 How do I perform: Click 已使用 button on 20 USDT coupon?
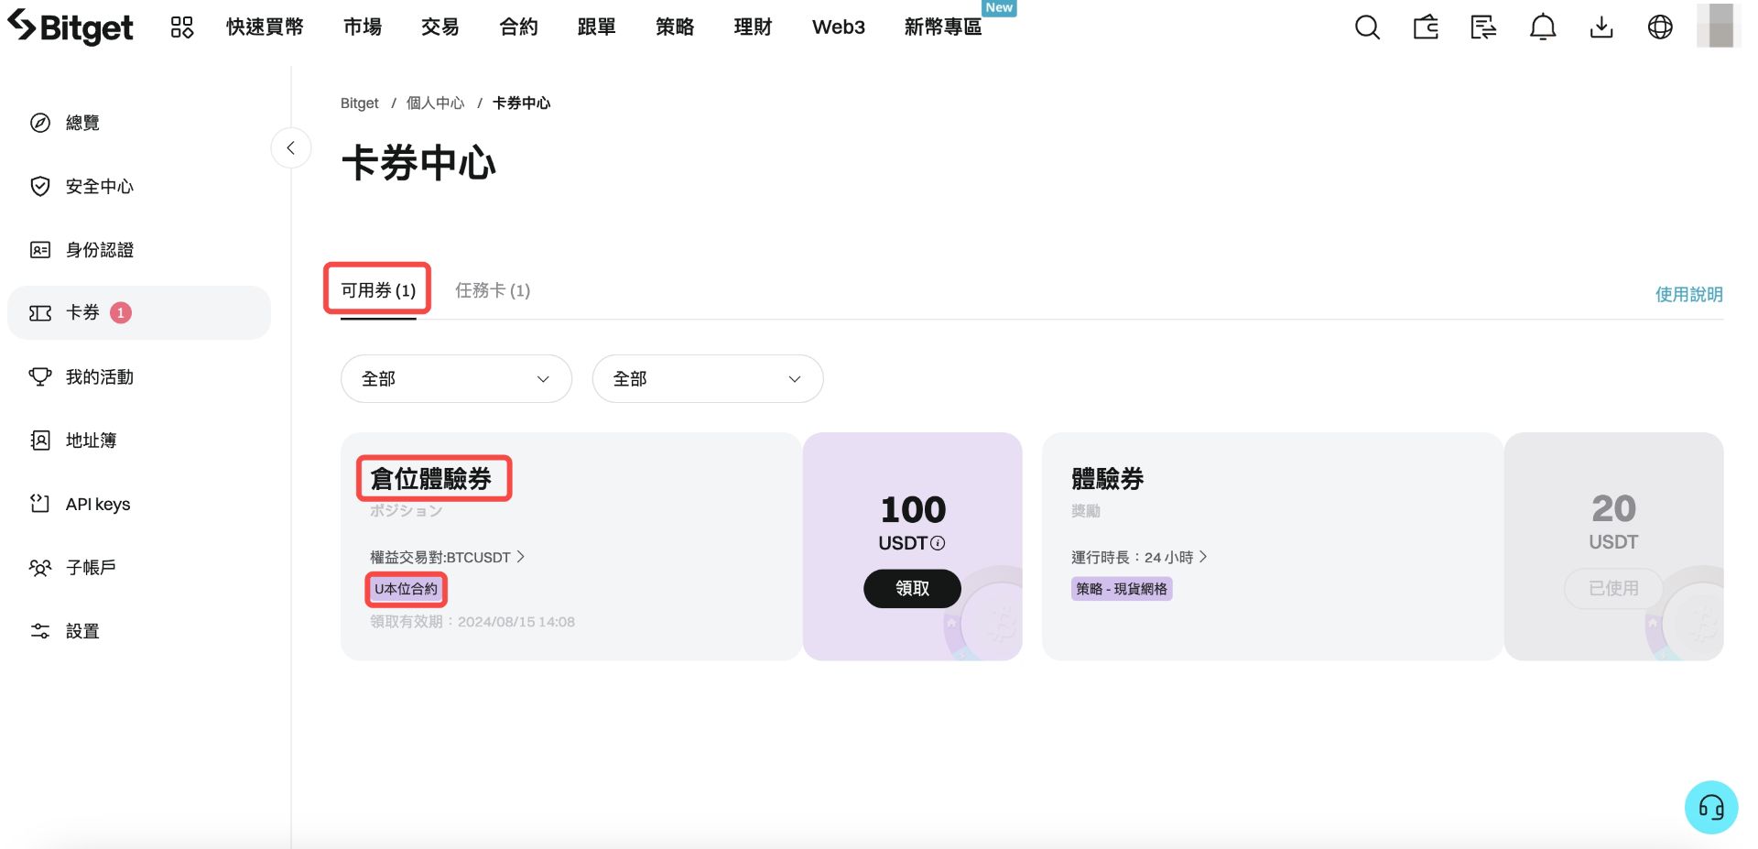click(x=1613, y=588)
